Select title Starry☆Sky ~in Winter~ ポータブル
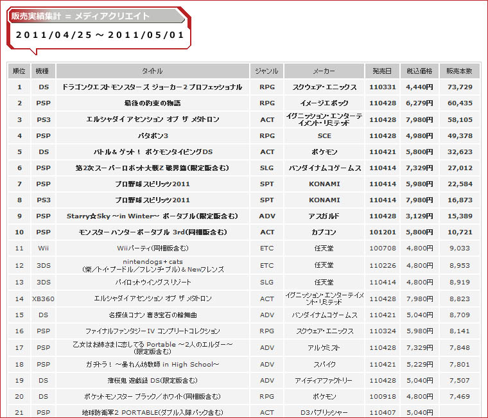This screenshot has height=418, width=488. pyautogui.click(x=152, y=216)
